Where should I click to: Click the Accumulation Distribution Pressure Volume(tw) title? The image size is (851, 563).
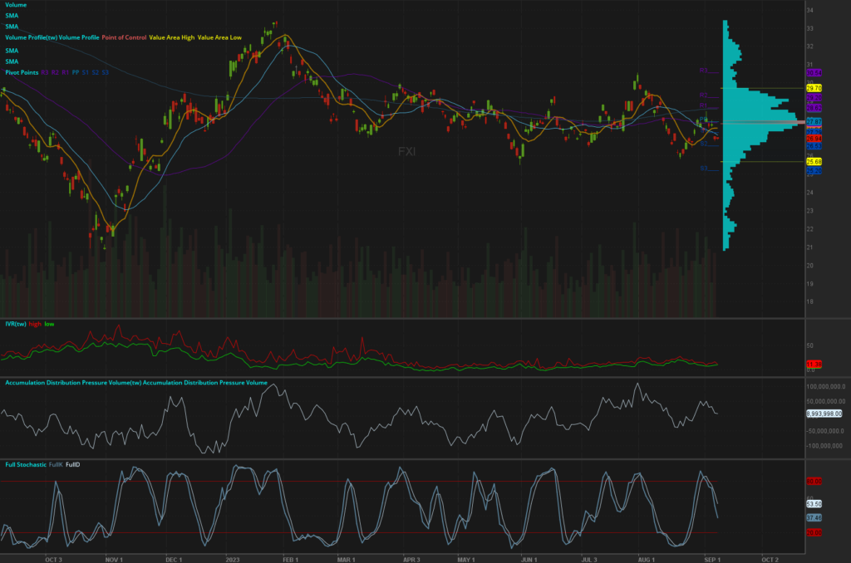click(73, 382)
